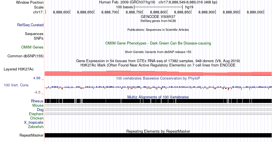Open the RefSeq Curated track label
The image size is (272, 142).
click(x=30, y=25)
